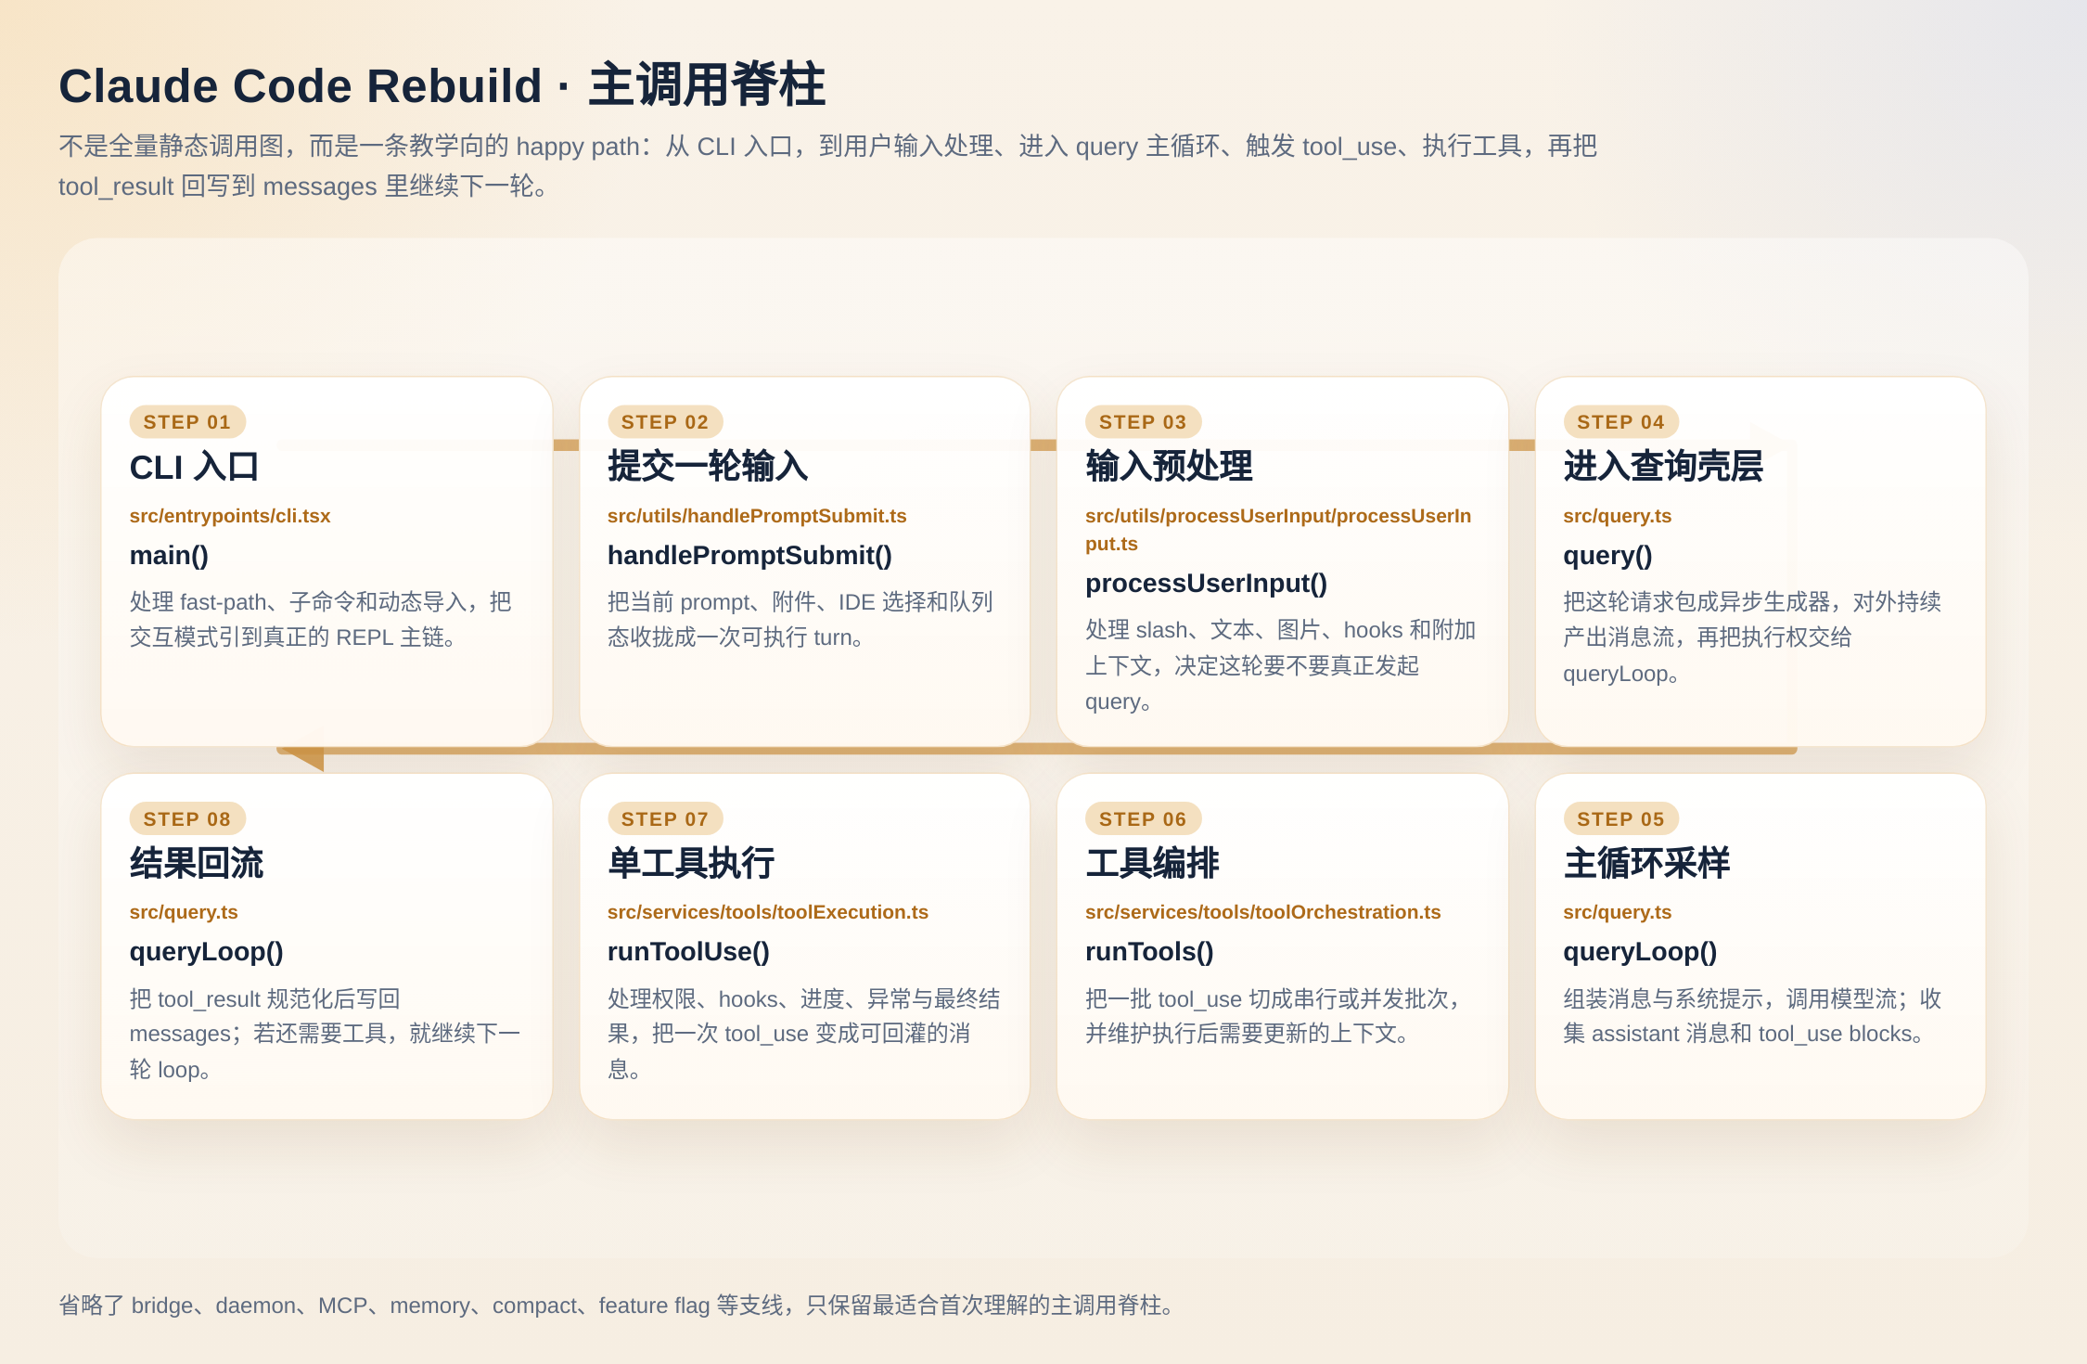
Task: Click the function name runToolUse()
Action: [688, 952]
